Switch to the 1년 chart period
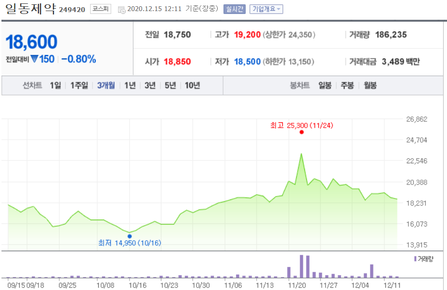 coord(130,85)
